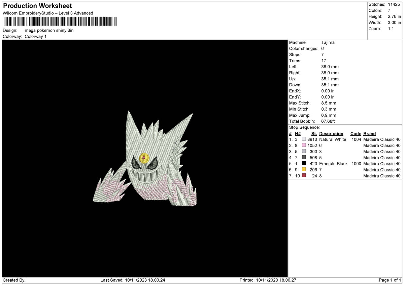
Task: Click 'Natural White' description in row 1
Action: click(x=333, y=139)
